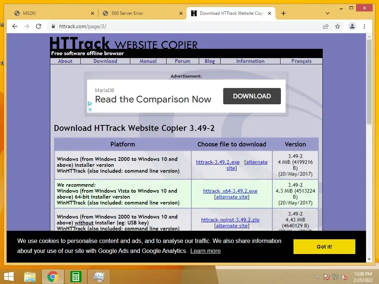Download httrack_x64-3.49.2.exe
Screen dimensions: 379x284
230,191
